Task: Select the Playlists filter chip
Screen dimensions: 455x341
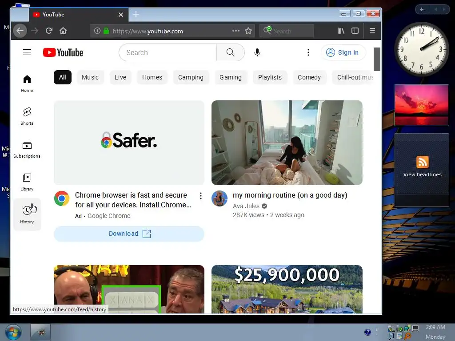Action: point(270,77)
